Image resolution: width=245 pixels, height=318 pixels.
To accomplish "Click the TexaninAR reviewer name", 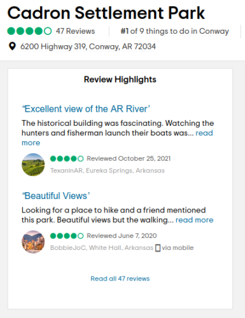I will [x=66, y=170].
